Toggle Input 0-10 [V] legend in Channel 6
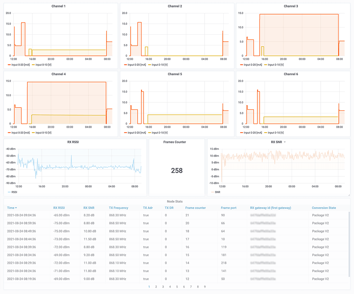Image resolution: width=354 pixels, height=294 pixels. pos(274,133)
